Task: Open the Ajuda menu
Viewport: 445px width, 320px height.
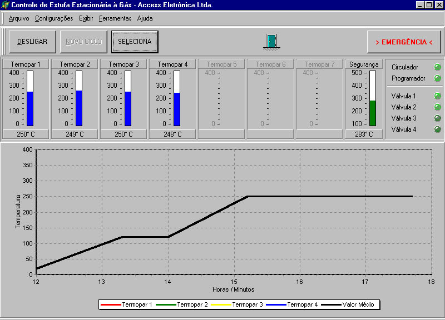Action: click(145, 18)
